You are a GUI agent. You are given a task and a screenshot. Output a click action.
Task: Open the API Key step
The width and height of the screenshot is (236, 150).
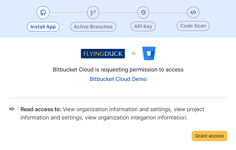tap(143, 27)
